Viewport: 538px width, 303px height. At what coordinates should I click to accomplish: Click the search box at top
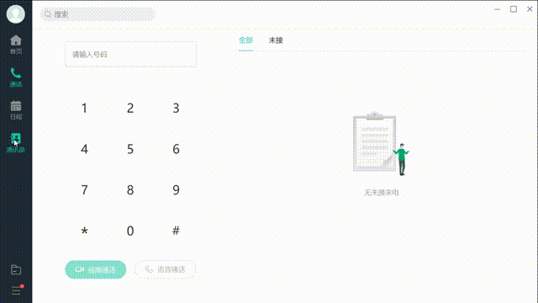98,14
